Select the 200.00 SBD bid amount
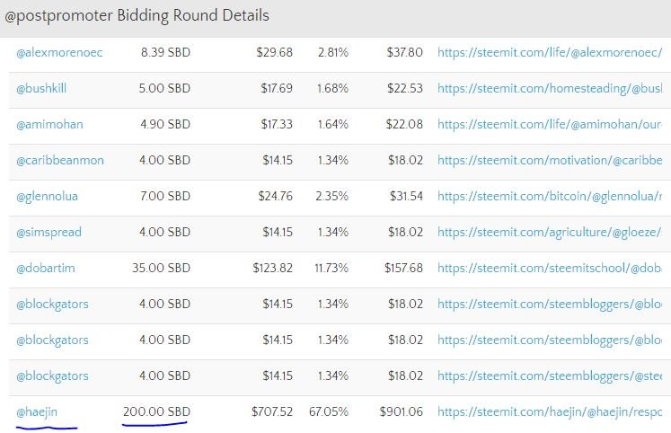The image size is (671, 433). (156, 411)
